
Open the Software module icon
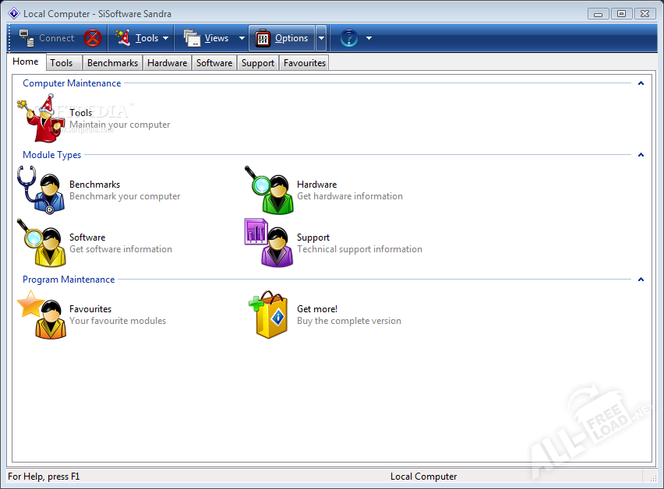(40, 243)
